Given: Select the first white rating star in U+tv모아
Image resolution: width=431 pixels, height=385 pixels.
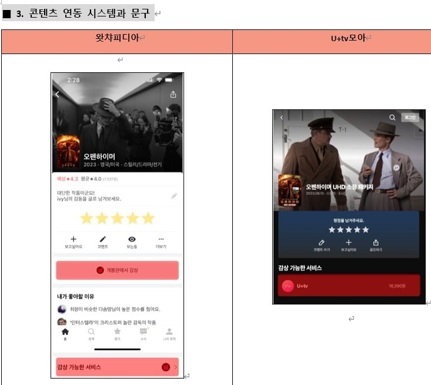Looking at the screenshot, I should (332, 230).
